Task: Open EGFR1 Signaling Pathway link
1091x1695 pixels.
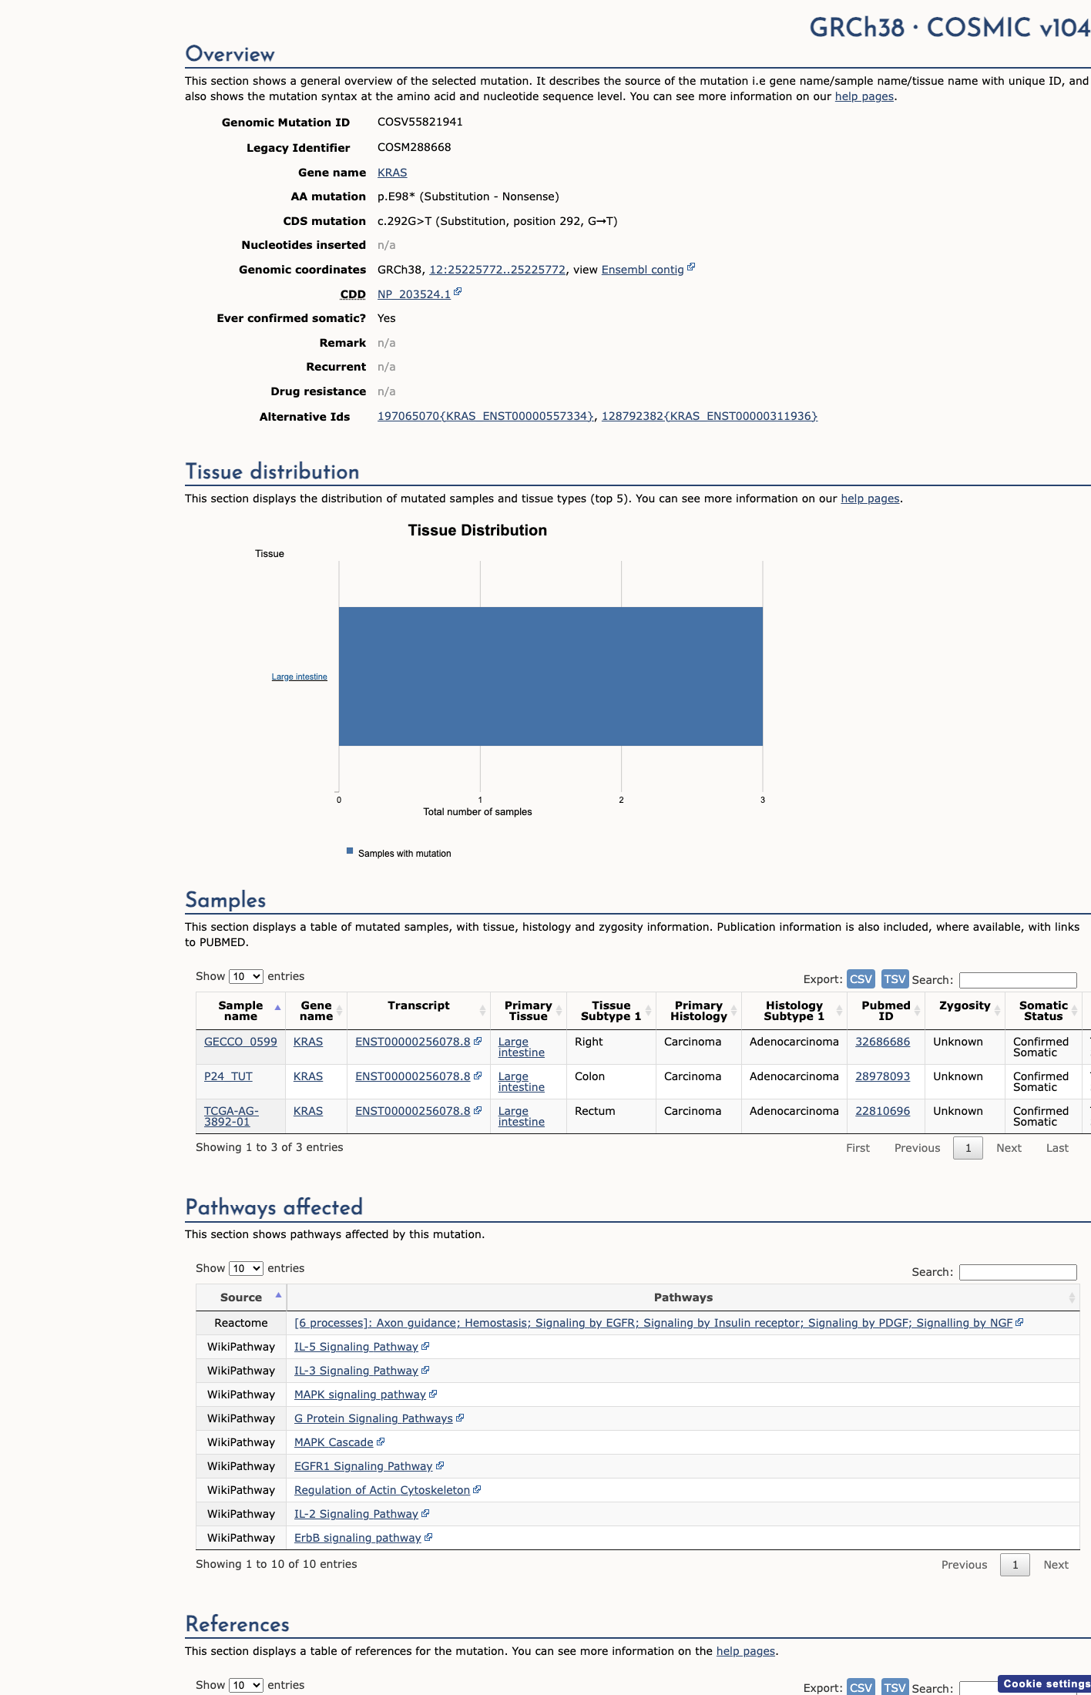Action: (x=363, y=1466)
